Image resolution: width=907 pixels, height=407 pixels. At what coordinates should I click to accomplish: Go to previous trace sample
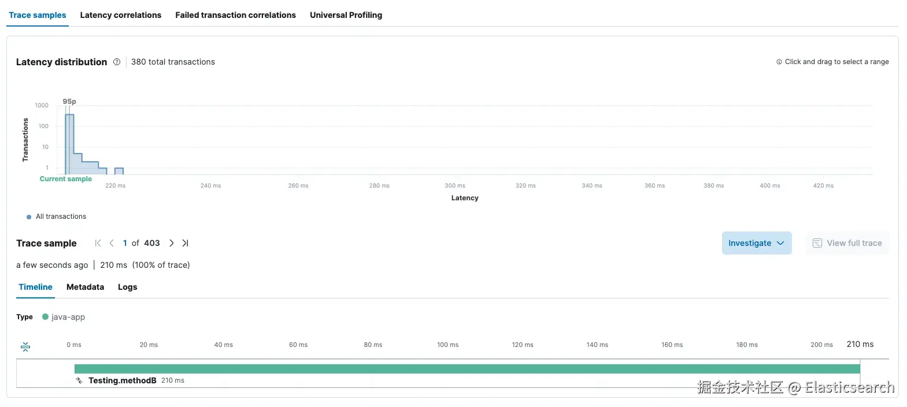112,243
